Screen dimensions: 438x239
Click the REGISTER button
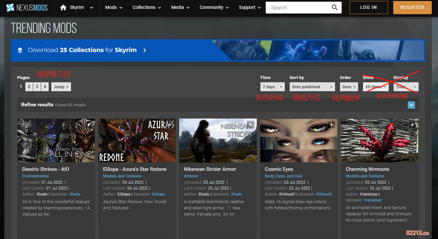pos(412,7)
